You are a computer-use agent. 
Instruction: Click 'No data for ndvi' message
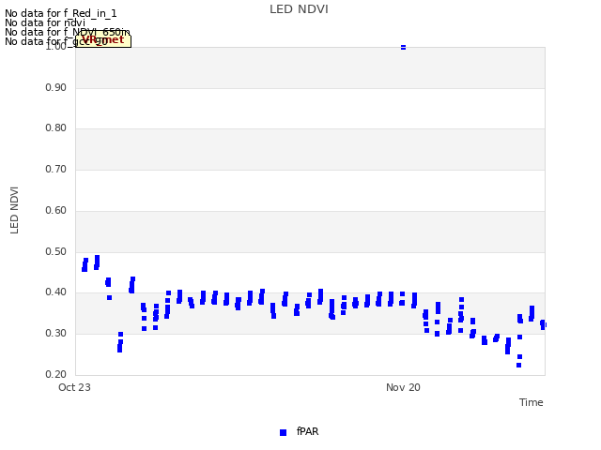coord(45,22)
